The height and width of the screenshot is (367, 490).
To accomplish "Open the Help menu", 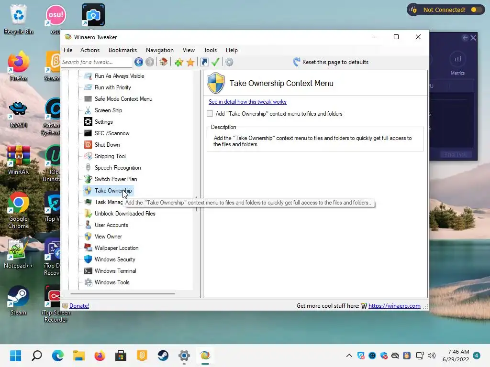I will coord(232,50).
